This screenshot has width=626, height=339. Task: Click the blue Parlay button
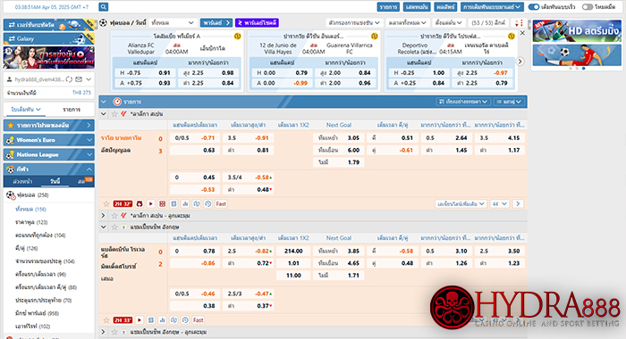point(216,22)
